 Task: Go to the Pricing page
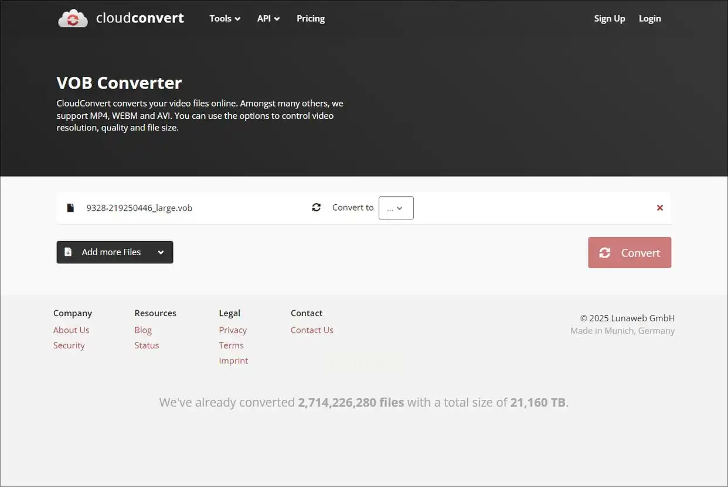tap(311, 19)
